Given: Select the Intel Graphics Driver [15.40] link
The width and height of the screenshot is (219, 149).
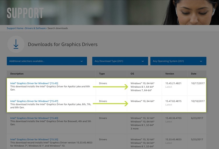Looking at the screenshot, I should 34,118.
